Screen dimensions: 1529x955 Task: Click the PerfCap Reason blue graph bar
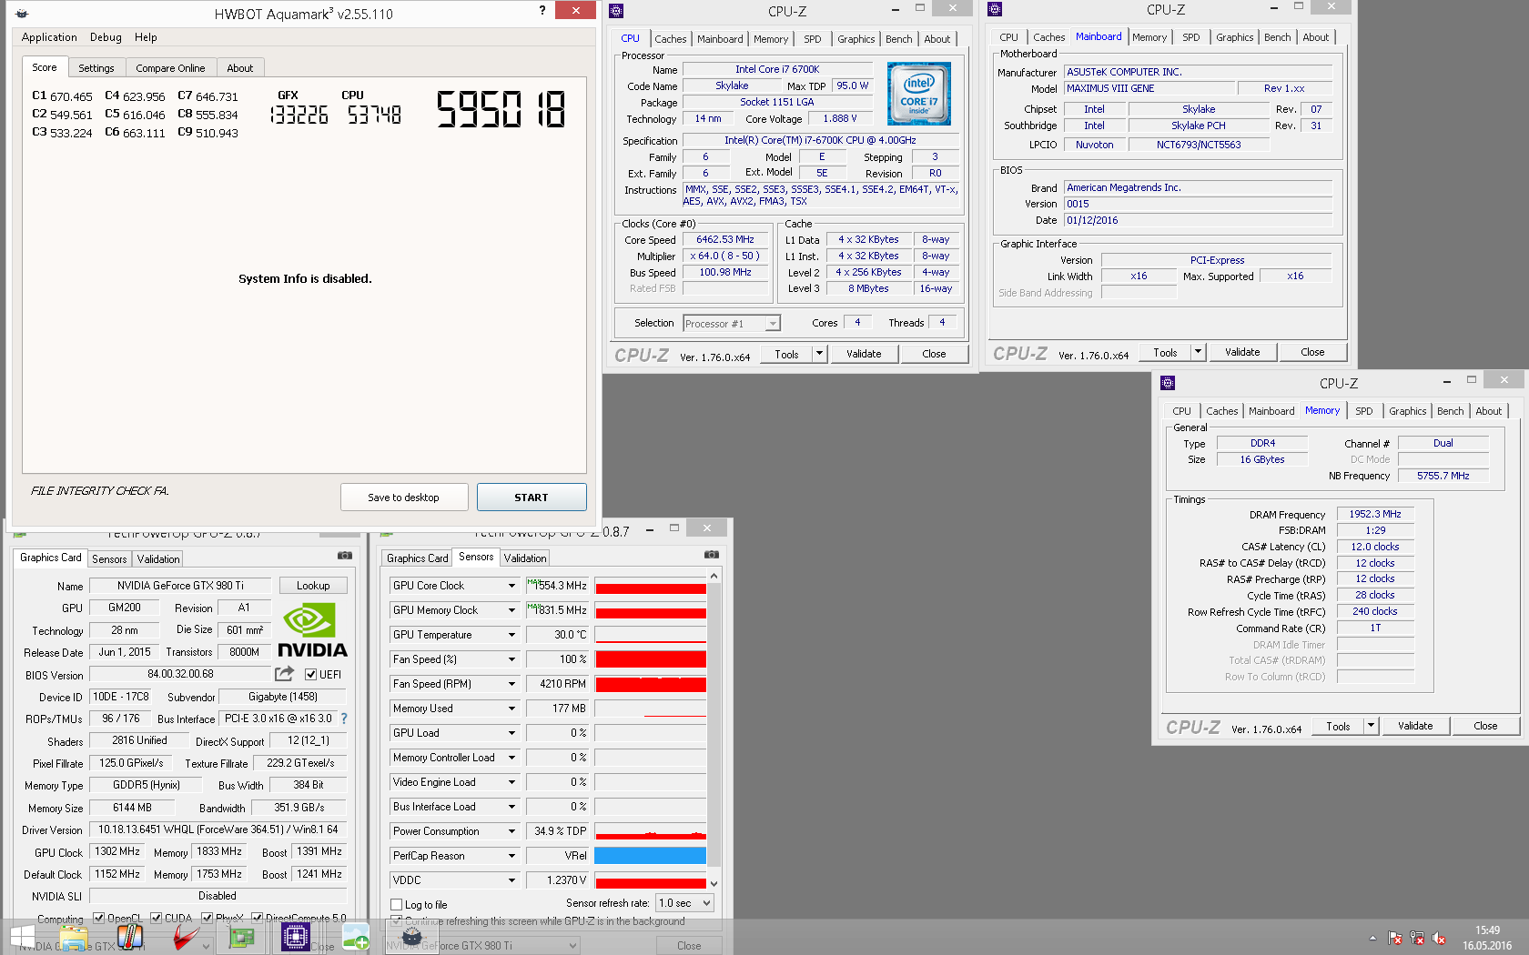[x=650, y=855]
